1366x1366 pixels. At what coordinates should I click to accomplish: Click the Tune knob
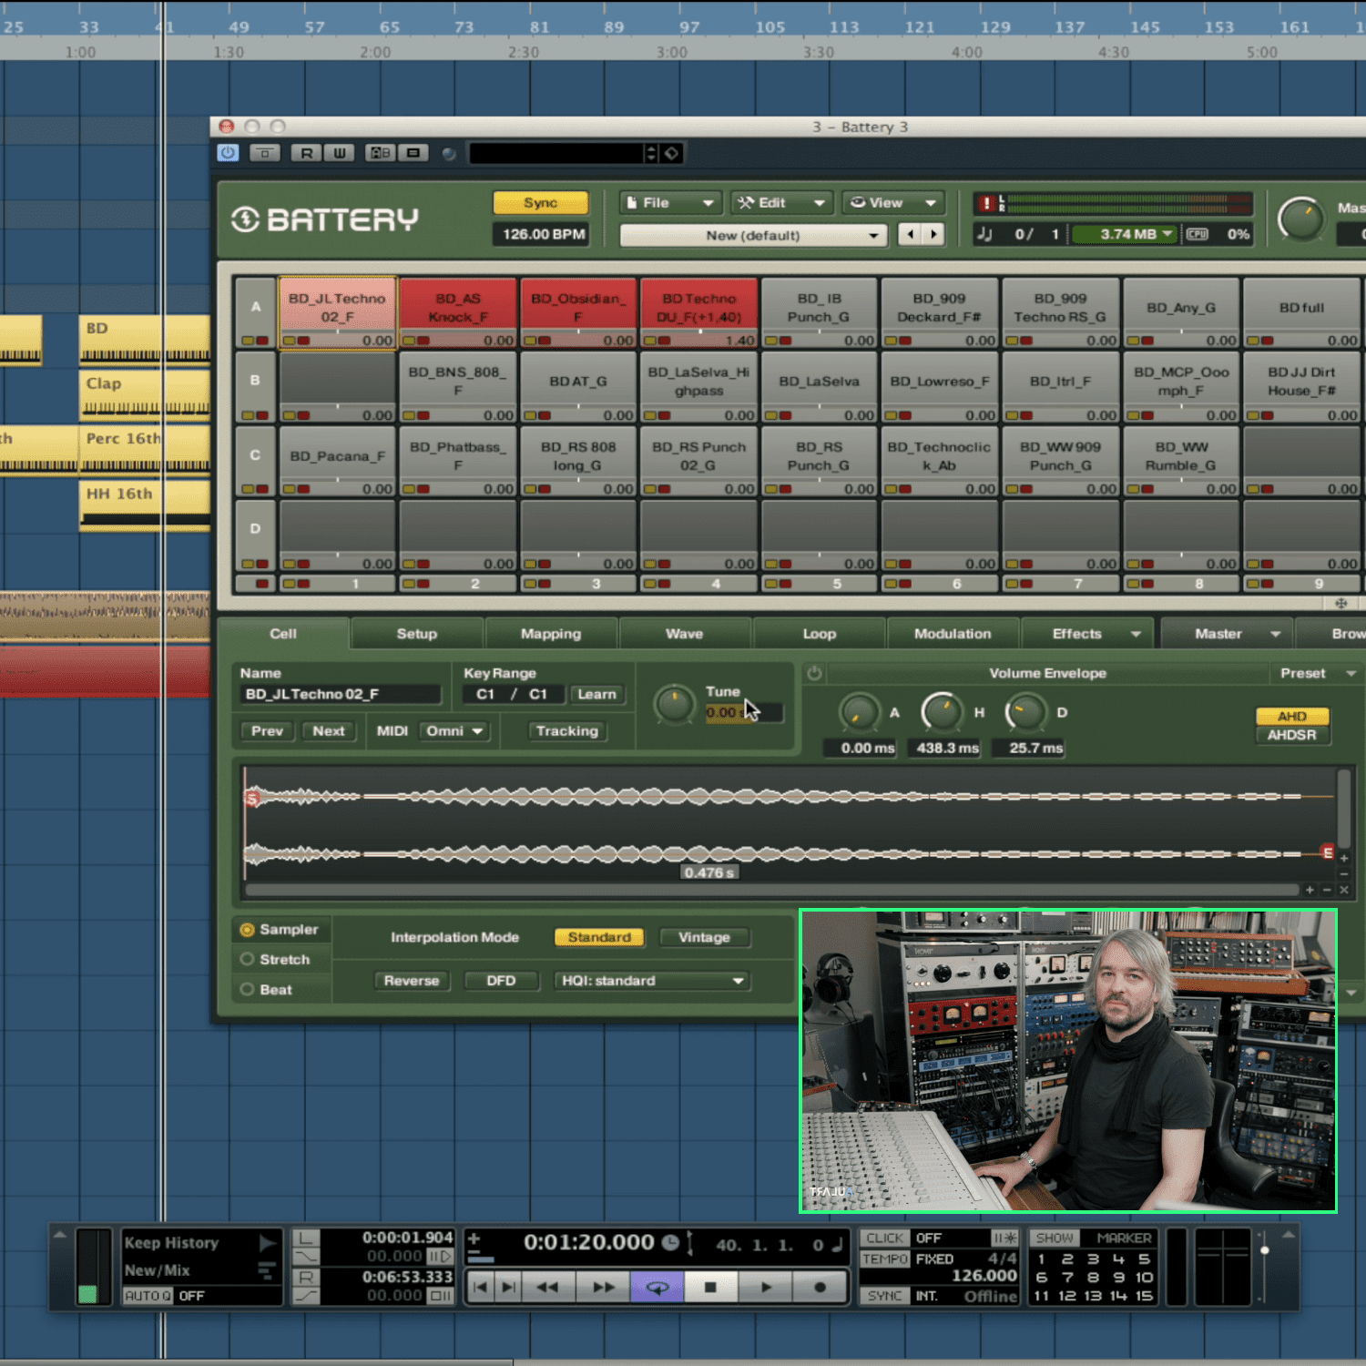click(675, 705)
